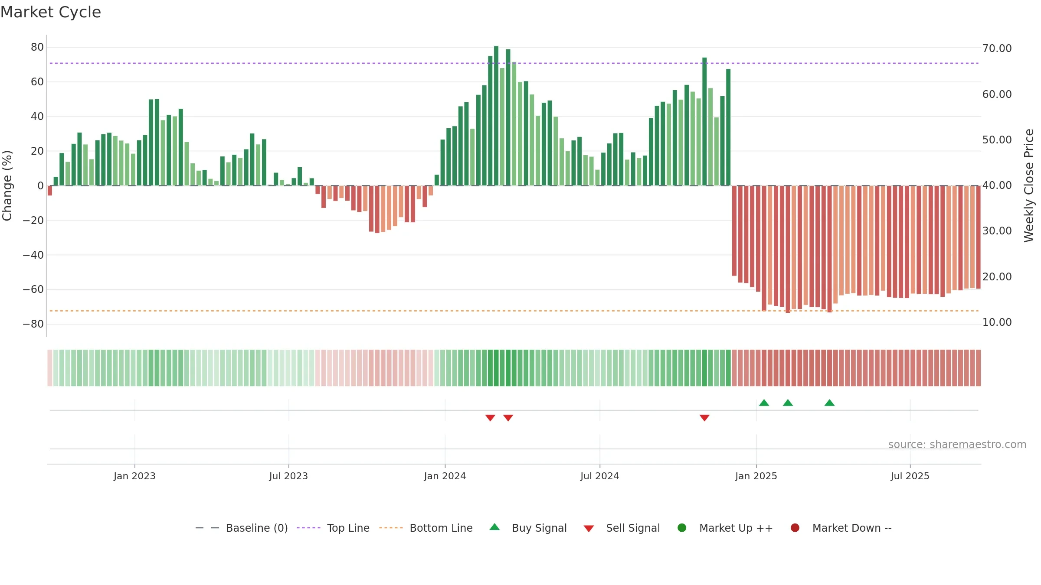Screen dimensions: 1041x585
Task: Click the Sell Signal legend triangle icon
Action: click(589, 529)
